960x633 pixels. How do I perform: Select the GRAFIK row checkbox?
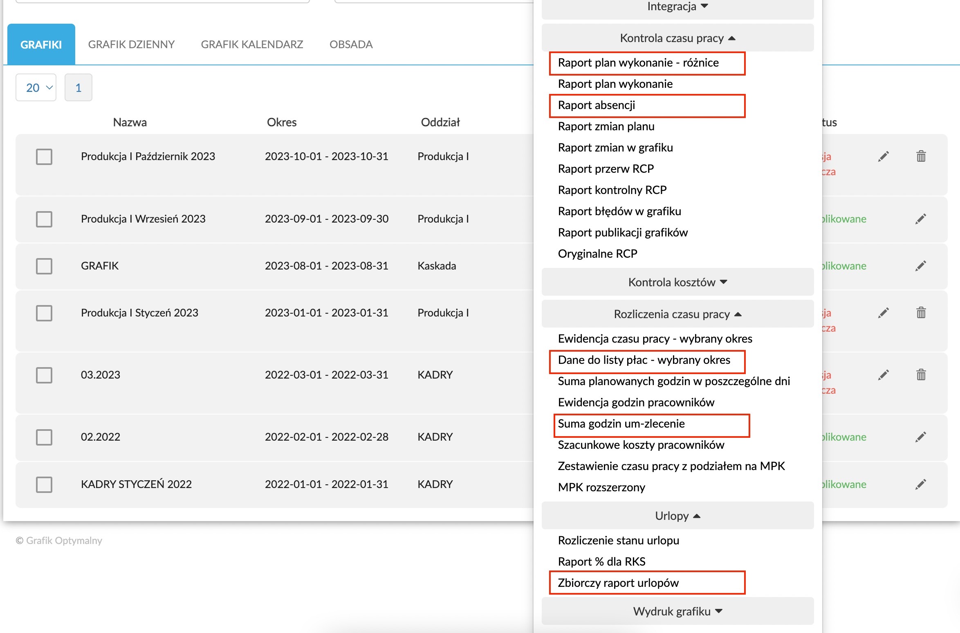click(x=44, y=266)
